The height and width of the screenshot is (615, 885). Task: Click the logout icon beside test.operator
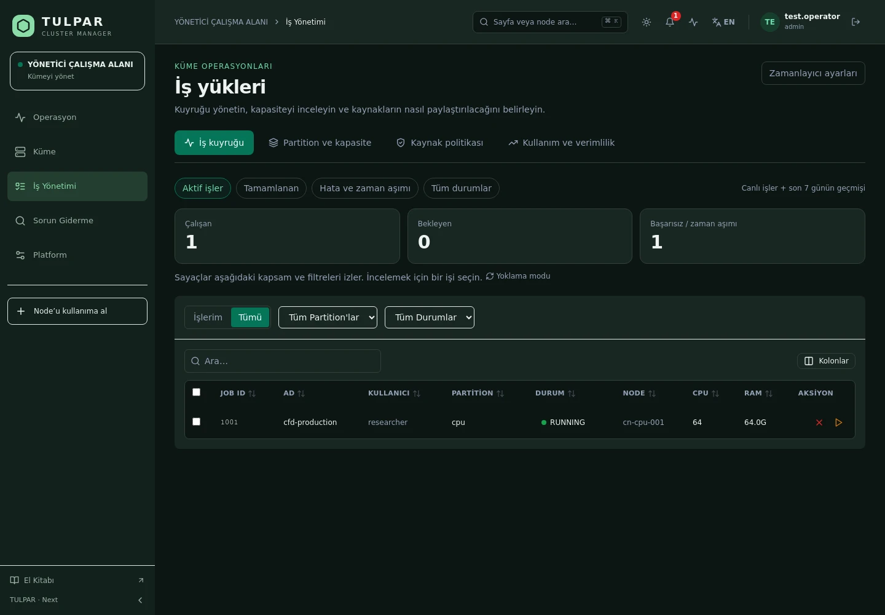855,22
